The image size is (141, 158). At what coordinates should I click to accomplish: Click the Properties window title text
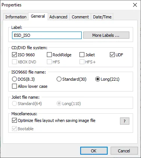(12, 5)
